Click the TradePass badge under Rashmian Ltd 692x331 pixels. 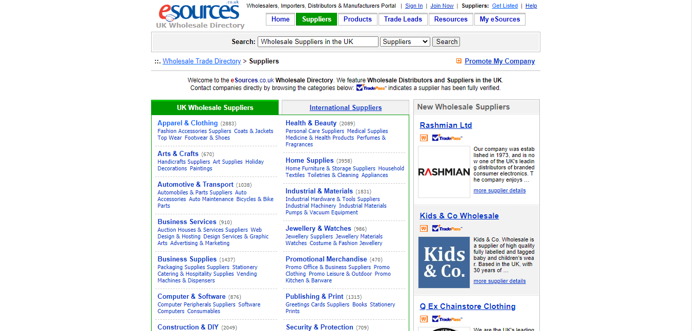click(x=447, y=138)
